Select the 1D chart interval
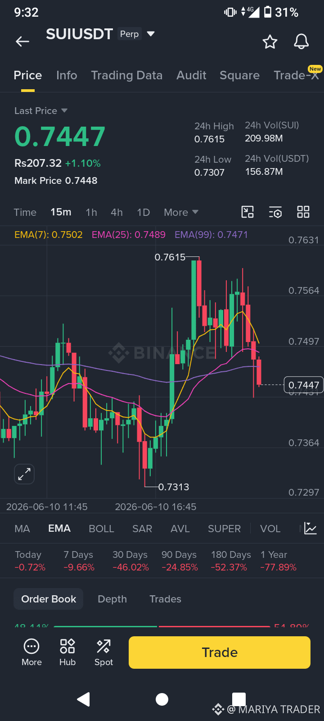324x721 pixels. (x=143, y=212)
